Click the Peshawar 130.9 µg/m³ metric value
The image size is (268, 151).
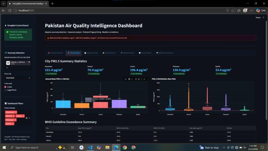181,70
